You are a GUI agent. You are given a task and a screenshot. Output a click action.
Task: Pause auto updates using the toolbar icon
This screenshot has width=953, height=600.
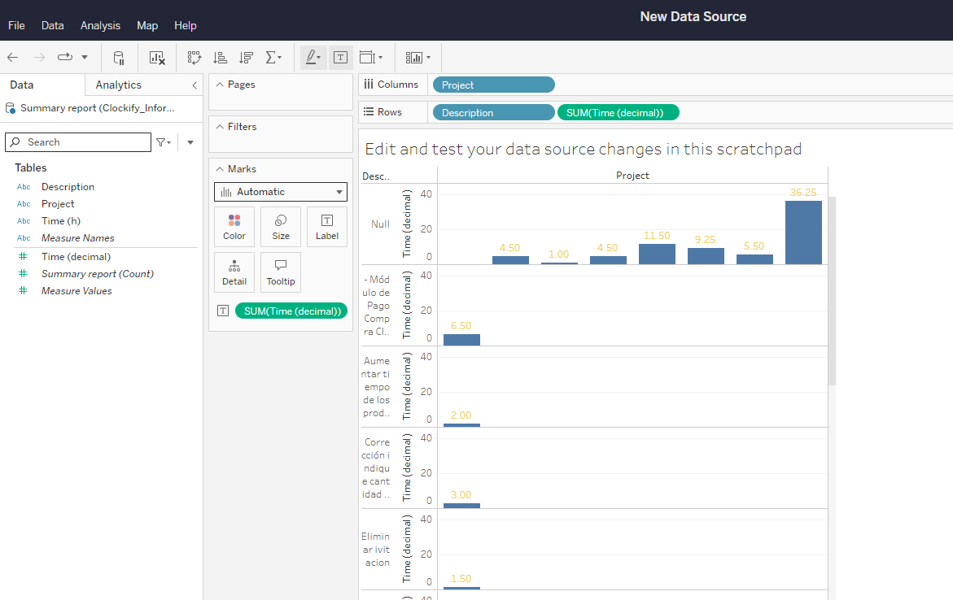click(x=119, y=57)
